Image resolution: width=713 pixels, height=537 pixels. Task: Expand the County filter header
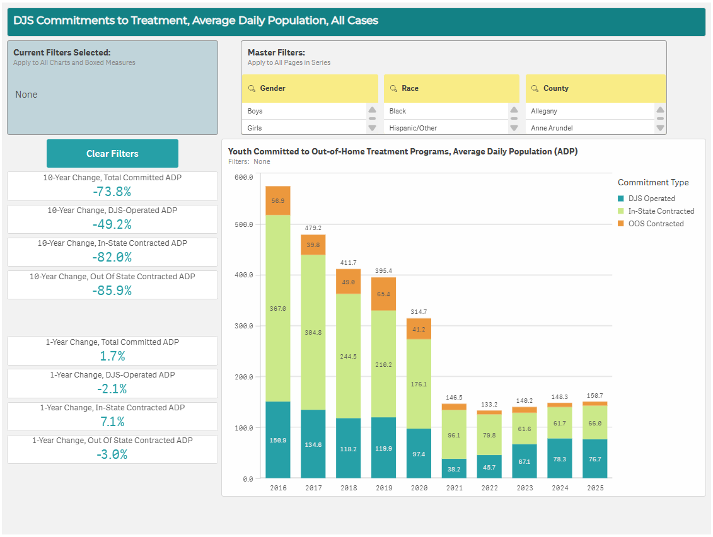(x=595, y=88)
